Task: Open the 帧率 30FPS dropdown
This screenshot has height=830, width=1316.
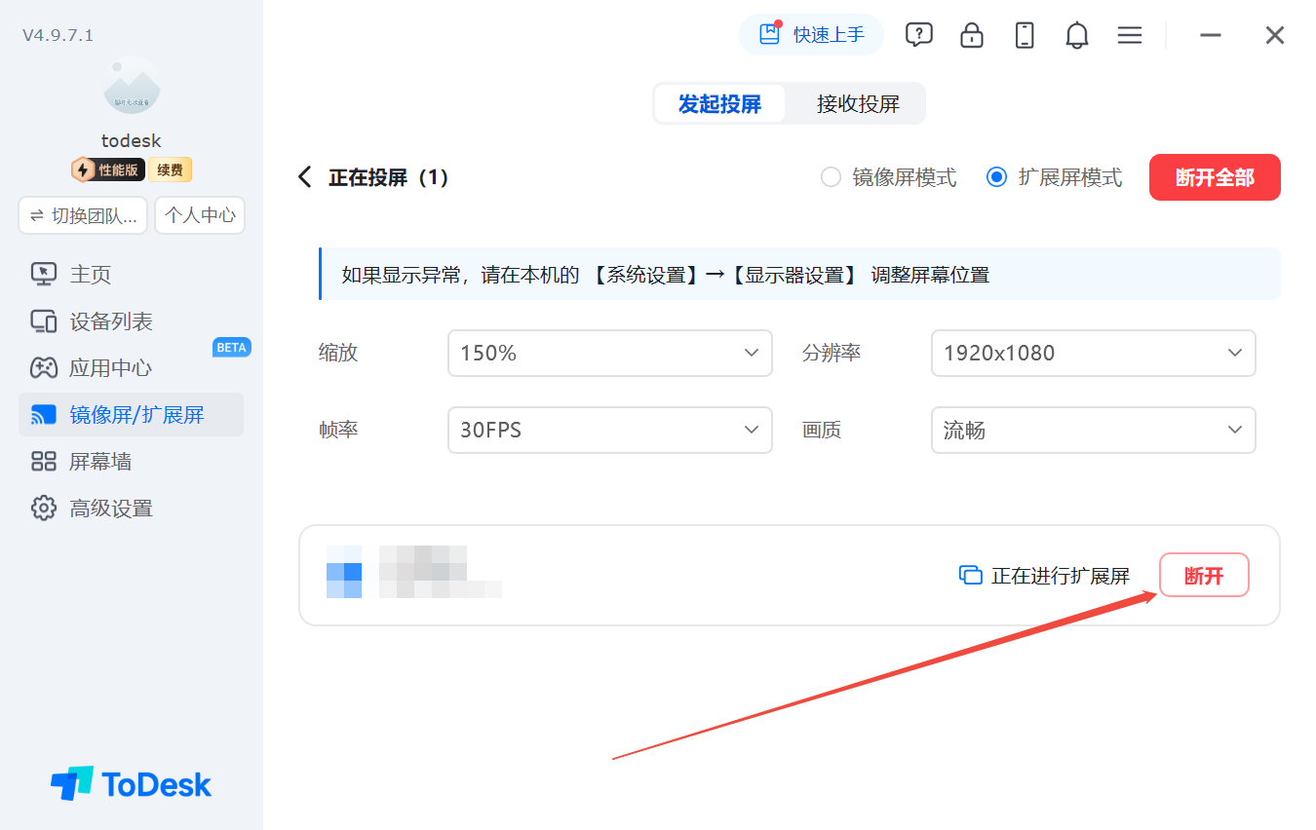Action: [610, 430]
